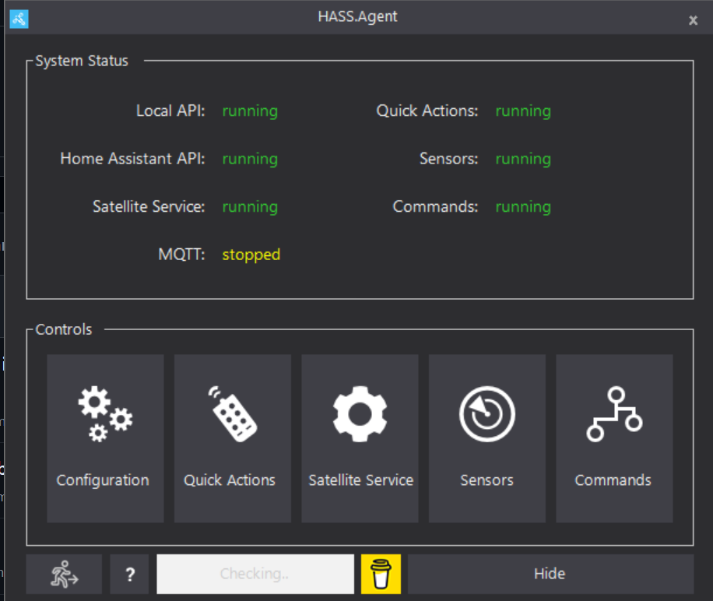The width and height of the screenshot is (713, 601).
Task: Click the Checking.. update button
Action: pyautogui.click(x=255, y=574)
